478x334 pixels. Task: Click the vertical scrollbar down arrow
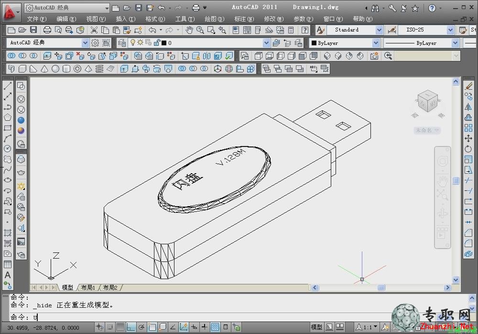click(456, 280)
